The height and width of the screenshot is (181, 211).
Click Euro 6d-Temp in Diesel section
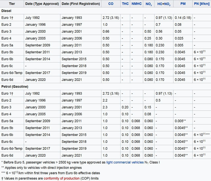pyautogui.click(x=12, y=73)
